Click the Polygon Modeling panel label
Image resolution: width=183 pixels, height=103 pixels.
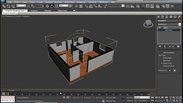[x=10, y=13]
